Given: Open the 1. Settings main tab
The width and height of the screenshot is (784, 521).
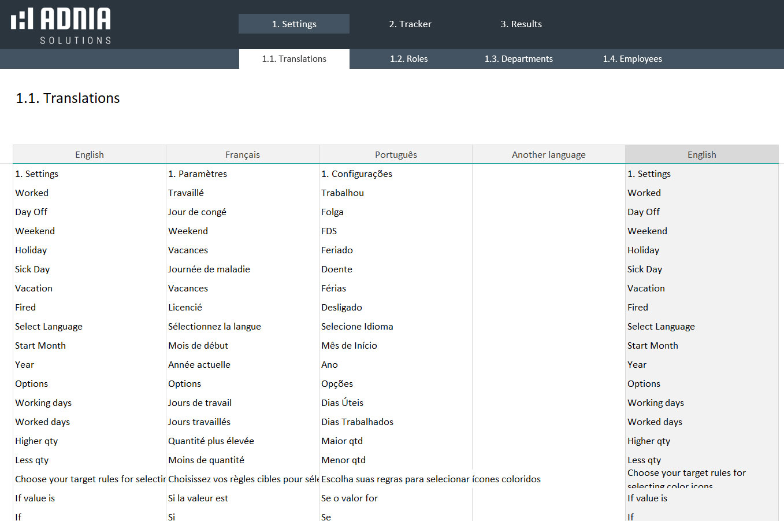Looking at the screenshot, I should (x=293, y=24).
